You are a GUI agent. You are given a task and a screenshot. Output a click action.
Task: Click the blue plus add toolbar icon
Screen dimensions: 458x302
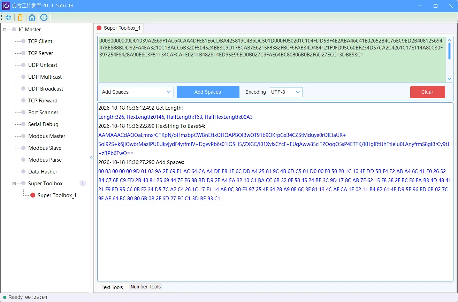pyautogui.click(x=8, y=17)
